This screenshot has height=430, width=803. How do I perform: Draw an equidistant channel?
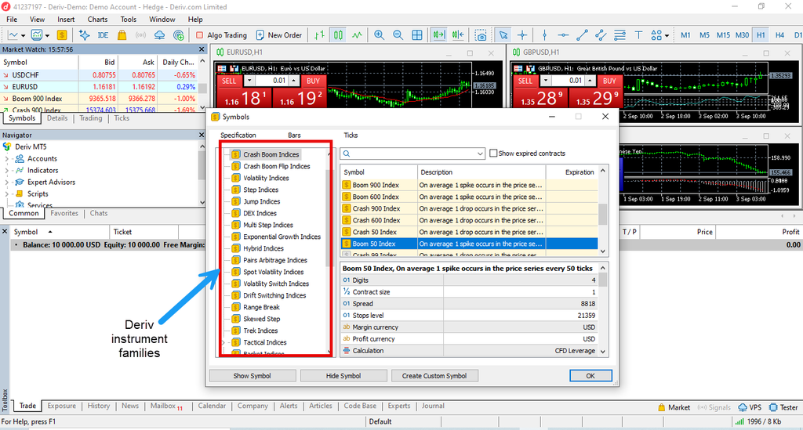point(601,35)
